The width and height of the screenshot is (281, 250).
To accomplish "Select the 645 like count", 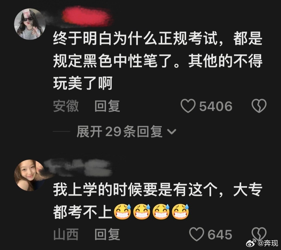I will click(220, 234).
